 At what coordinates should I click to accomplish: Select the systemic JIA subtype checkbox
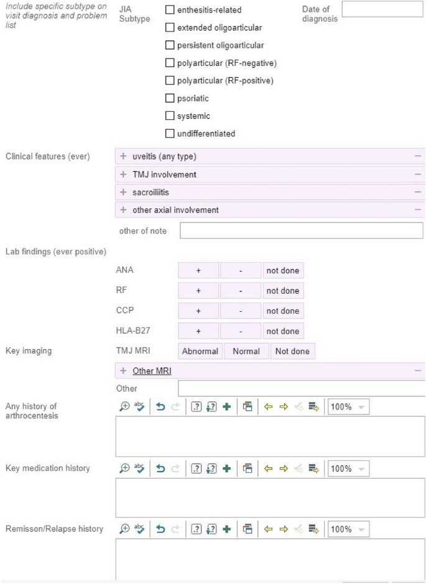170,116
